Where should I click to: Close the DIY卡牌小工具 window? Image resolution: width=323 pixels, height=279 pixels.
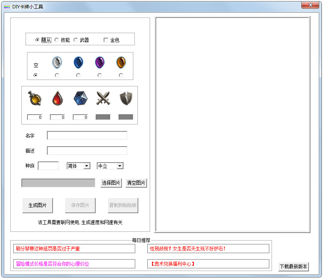tap(310, 5)
